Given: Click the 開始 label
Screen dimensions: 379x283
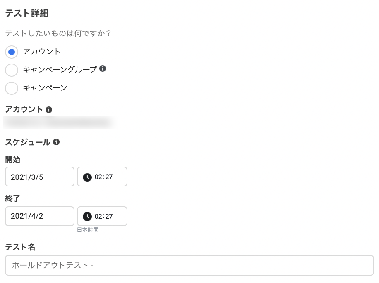Looking at the screenshot, I should point(13,160).
